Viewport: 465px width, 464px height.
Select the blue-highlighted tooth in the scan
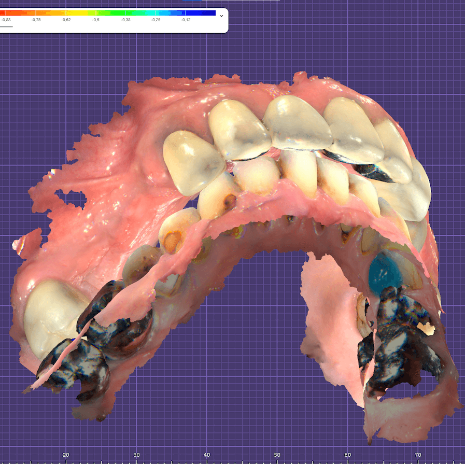[384, 272]
